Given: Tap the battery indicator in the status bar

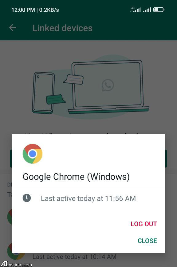Looking at the screenshot, I should [159, 10].
